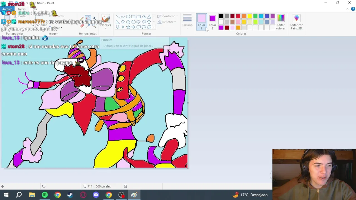This screenshot has height=200, width=356.
Task: Choose the Line shape
Action: 117,17
